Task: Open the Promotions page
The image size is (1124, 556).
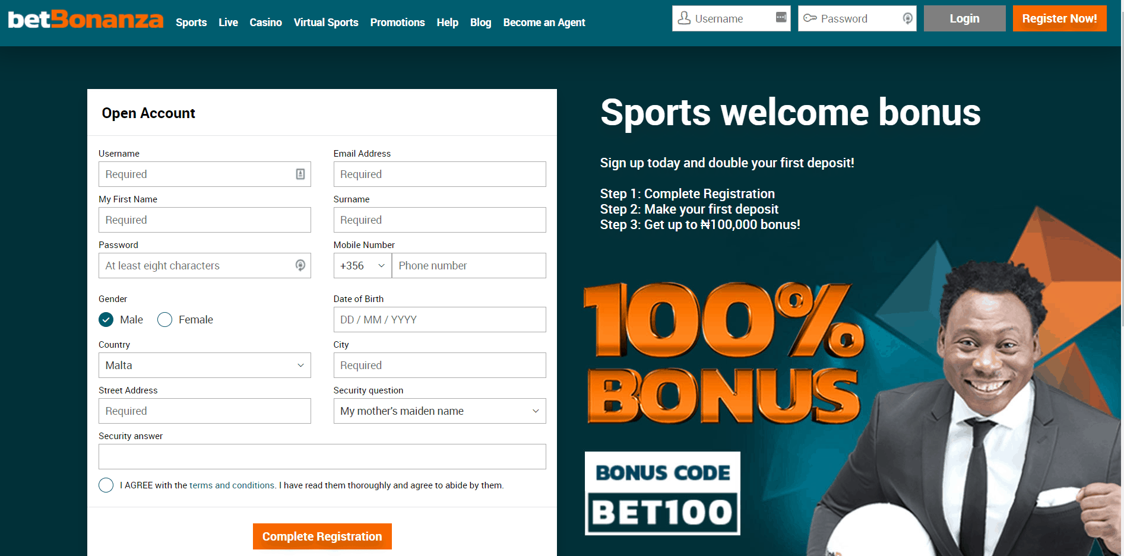Action: (x=397, y=23)
